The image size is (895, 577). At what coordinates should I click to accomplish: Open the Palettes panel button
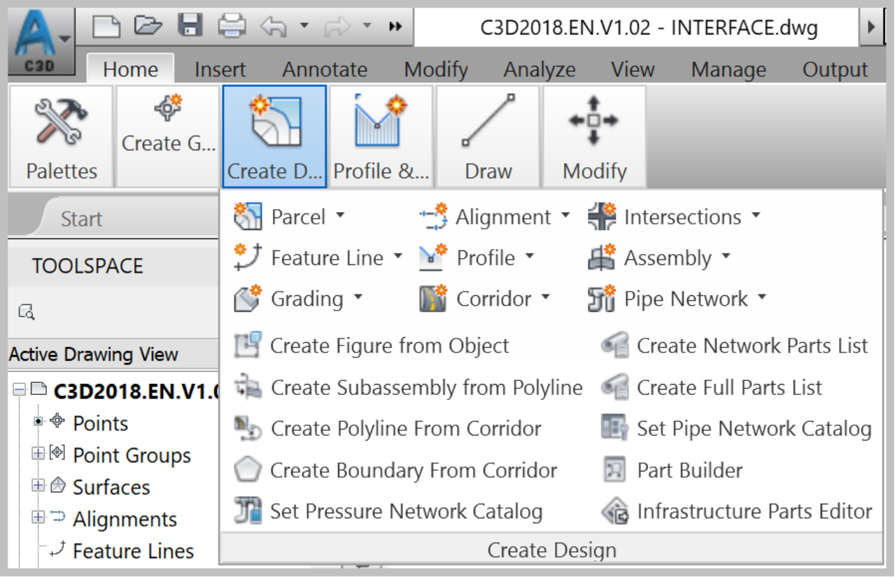(x=61, y=137)
